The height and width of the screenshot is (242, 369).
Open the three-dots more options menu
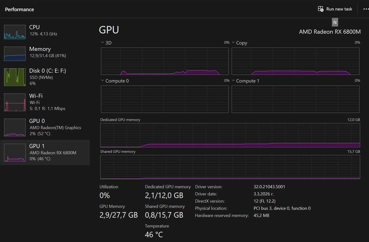[366, 9]
